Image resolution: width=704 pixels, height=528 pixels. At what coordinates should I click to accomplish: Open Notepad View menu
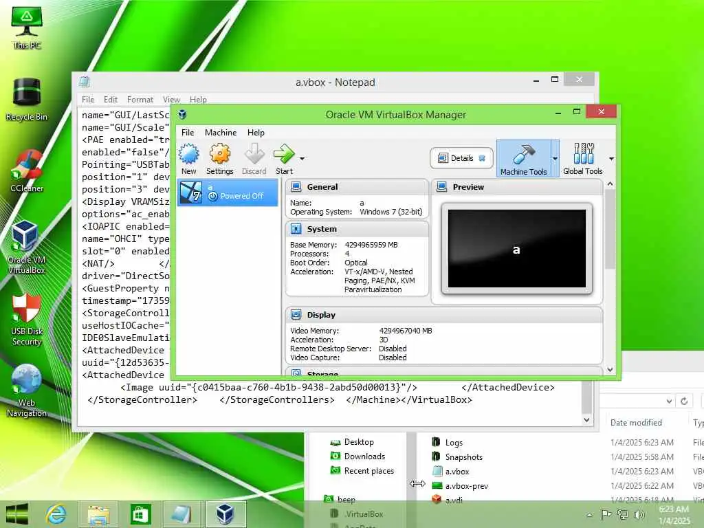tap(171, 99)
